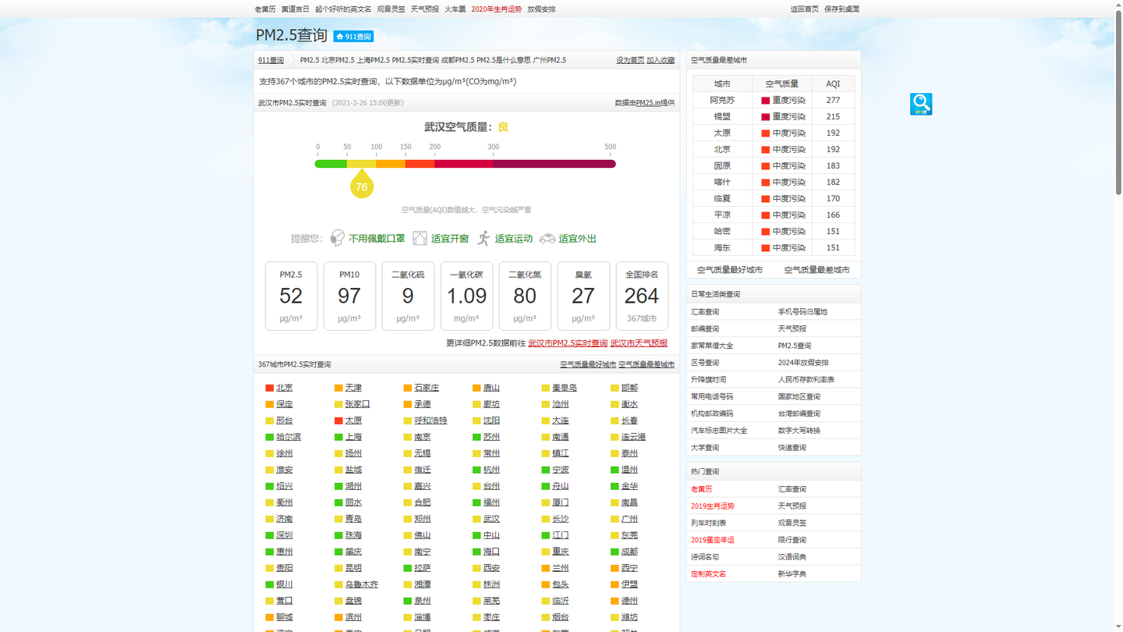1123x632 pixels.
Task: Click 返回首页 at the top right
Action: 804,9
